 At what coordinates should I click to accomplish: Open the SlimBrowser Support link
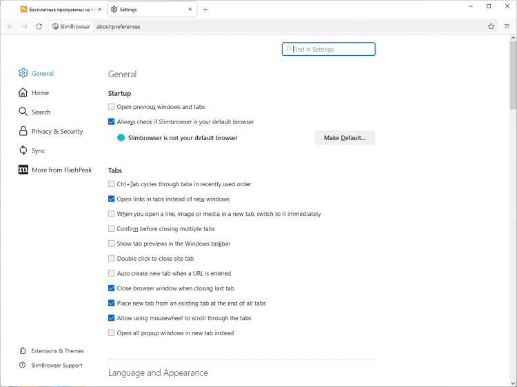[57, 366]
